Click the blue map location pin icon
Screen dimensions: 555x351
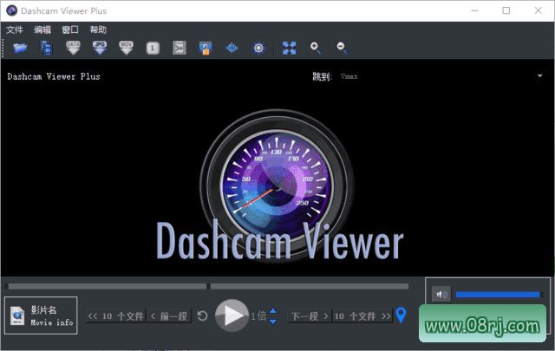(401, 315)
